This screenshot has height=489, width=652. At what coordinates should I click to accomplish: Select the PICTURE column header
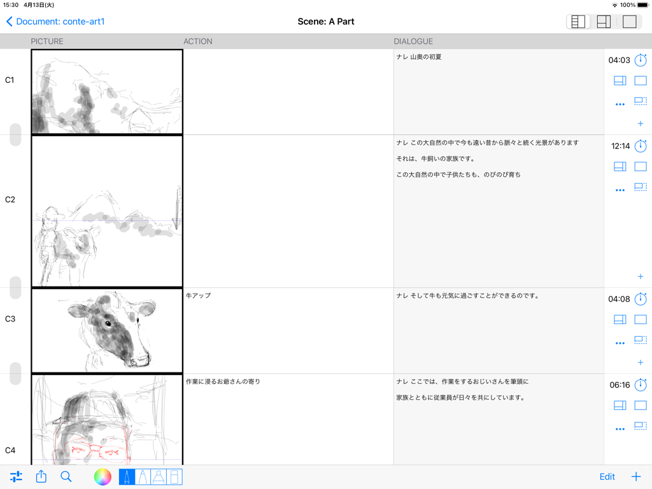pyautogui.click(x=47, y=41)
